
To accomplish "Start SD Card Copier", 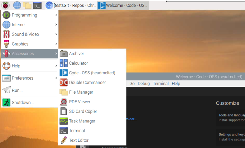I will (83, 111).
